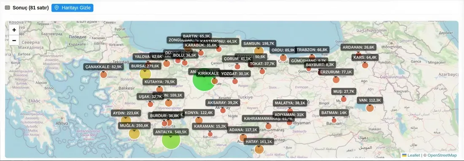This screenshot has height=161, width=464.
Task: Open the OpenStreetMap attribution link
Action: [442, 155]
